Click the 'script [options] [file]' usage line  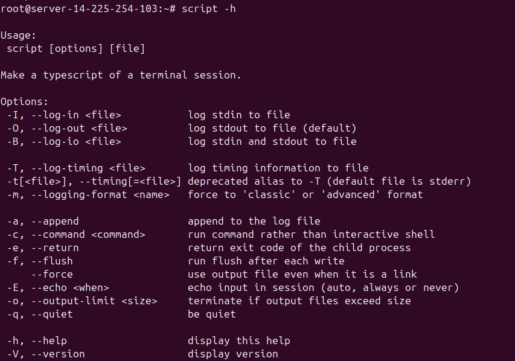(75, 49)
